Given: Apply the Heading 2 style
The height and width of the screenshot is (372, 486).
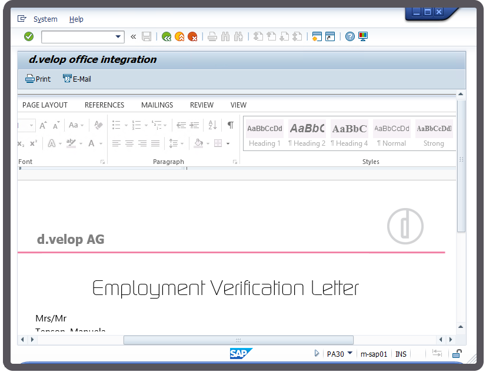Looking at the screenshot, I should [x=307, y=134].
